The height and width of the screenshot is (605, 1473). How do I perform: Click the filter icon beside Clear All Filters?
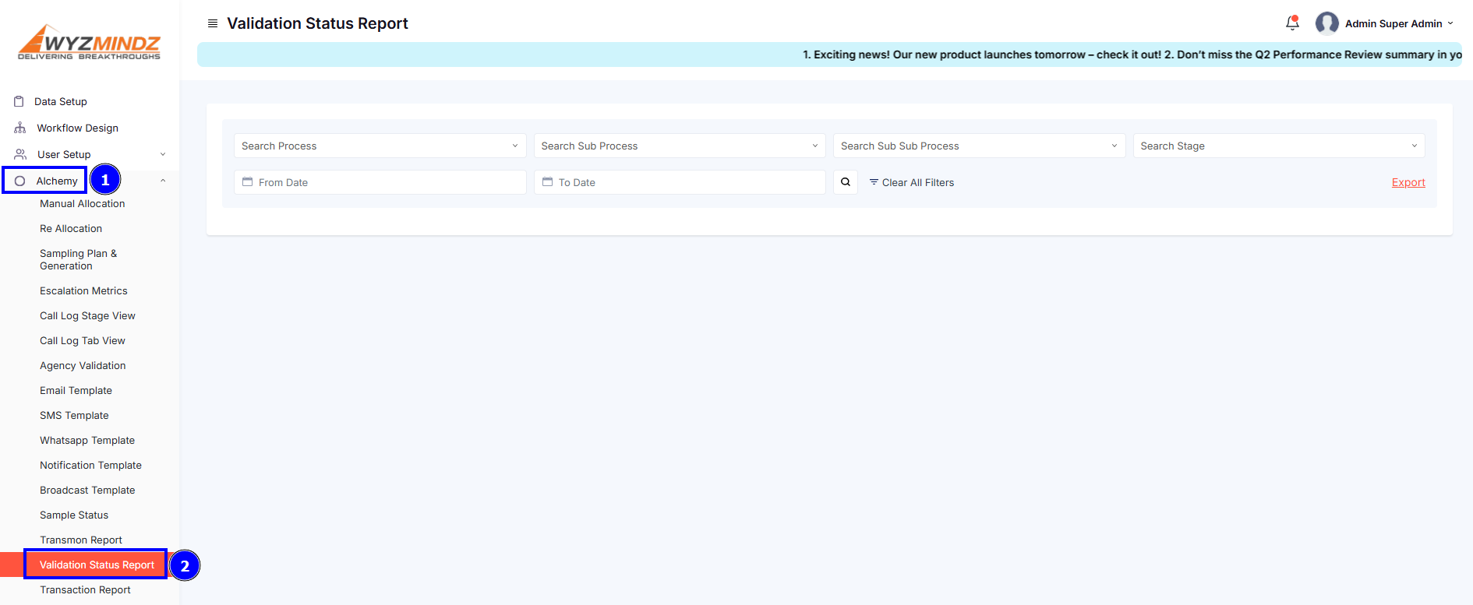click(x=874, y=182)
